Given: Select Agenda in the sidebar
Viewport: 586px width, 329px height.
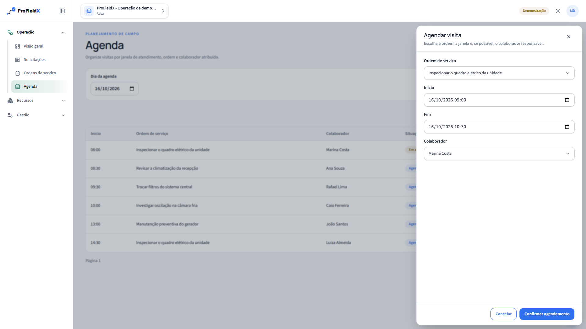Looking at the screenshot, I should click(40, 87).
